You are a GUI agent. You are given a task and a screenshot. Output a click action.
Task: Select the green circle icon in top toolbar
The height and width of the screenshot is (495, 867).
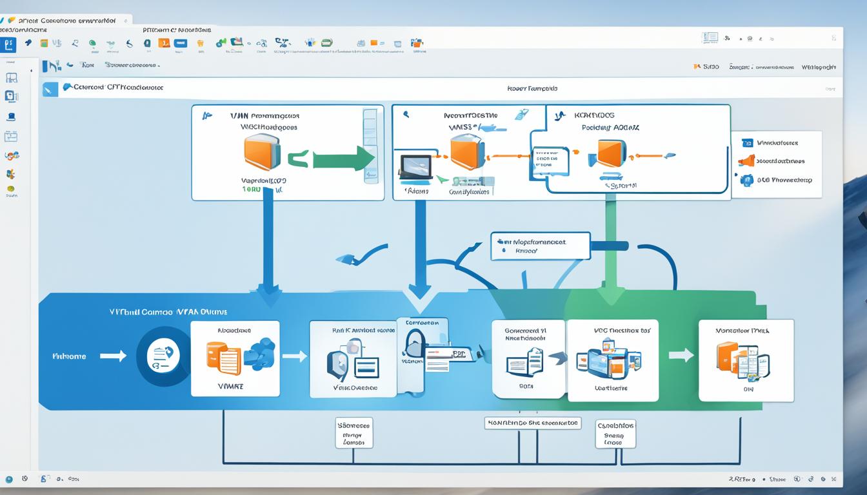pyautogui.click(x=92, y=44)
